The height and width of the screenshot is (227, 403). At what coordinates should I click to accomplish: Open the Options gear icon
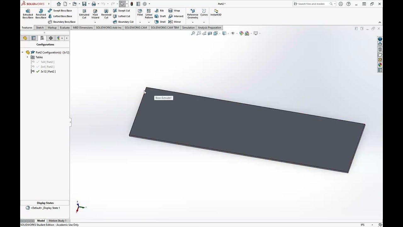[x=145, y=4]
